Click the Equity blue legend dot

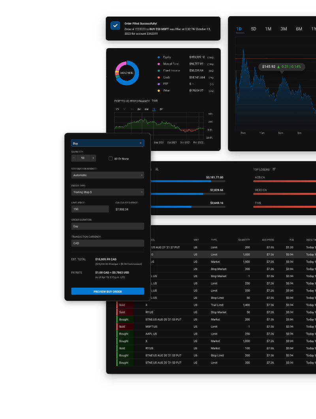[x=158, y=57]
